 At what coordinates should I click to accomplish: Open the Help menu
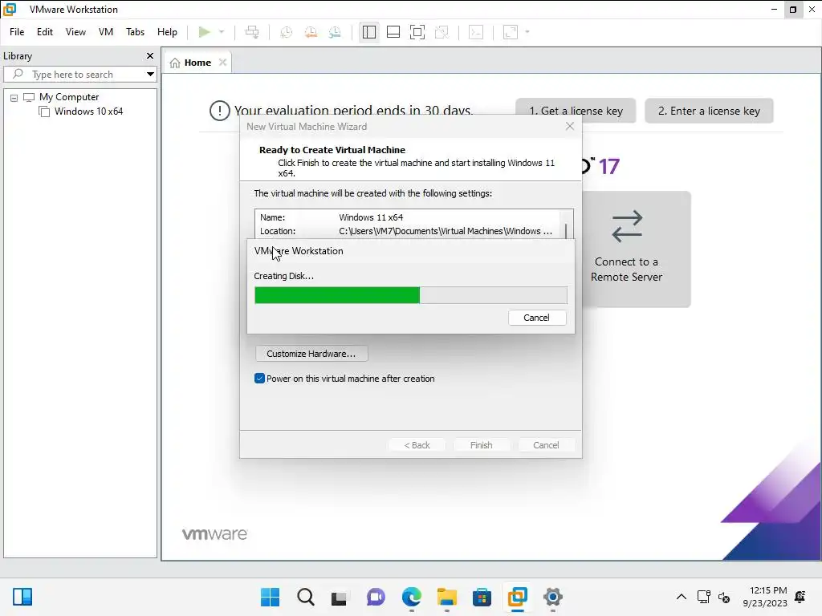coord(167,32)
